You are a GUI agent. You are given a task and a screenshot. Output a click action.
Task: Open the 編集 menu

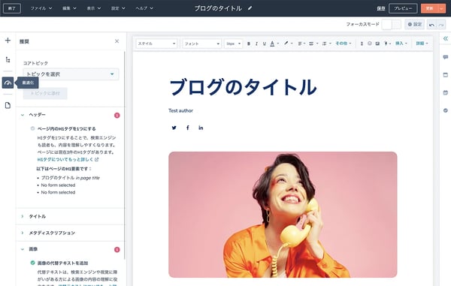[x=69, y=8]
